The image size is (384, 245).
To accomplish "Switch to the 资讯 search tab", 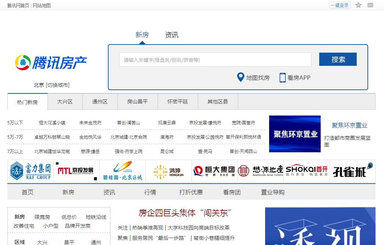I will [172, 35].
